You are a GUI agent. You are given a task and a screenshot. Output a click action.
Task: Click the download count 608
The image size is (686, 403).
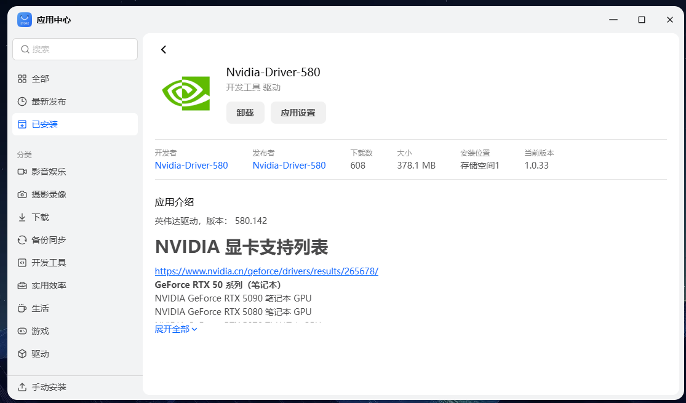(358, 166)
